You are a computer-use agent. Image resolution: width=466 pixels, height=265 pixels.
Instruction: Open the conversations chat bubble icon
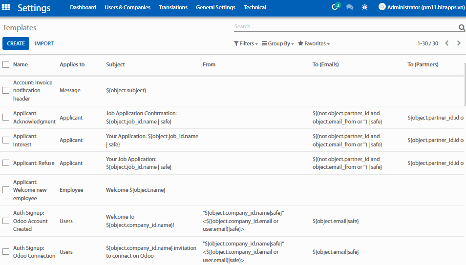[350, 7]
